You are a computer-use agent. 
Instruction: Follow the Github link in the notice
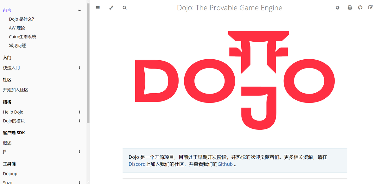pyautogui.click(x=225, y=164)
